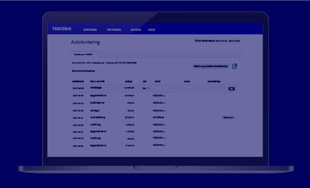Viewport: 310px width, 188px height.
Task: Confirm Telebolaget row with OK button
Action: [231, 89]
